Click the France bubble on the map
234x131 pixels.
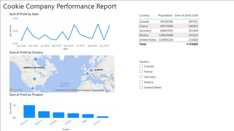pos(87,74)
